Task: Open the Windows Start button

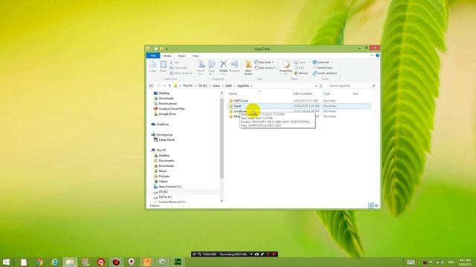Action: [6, 262]
